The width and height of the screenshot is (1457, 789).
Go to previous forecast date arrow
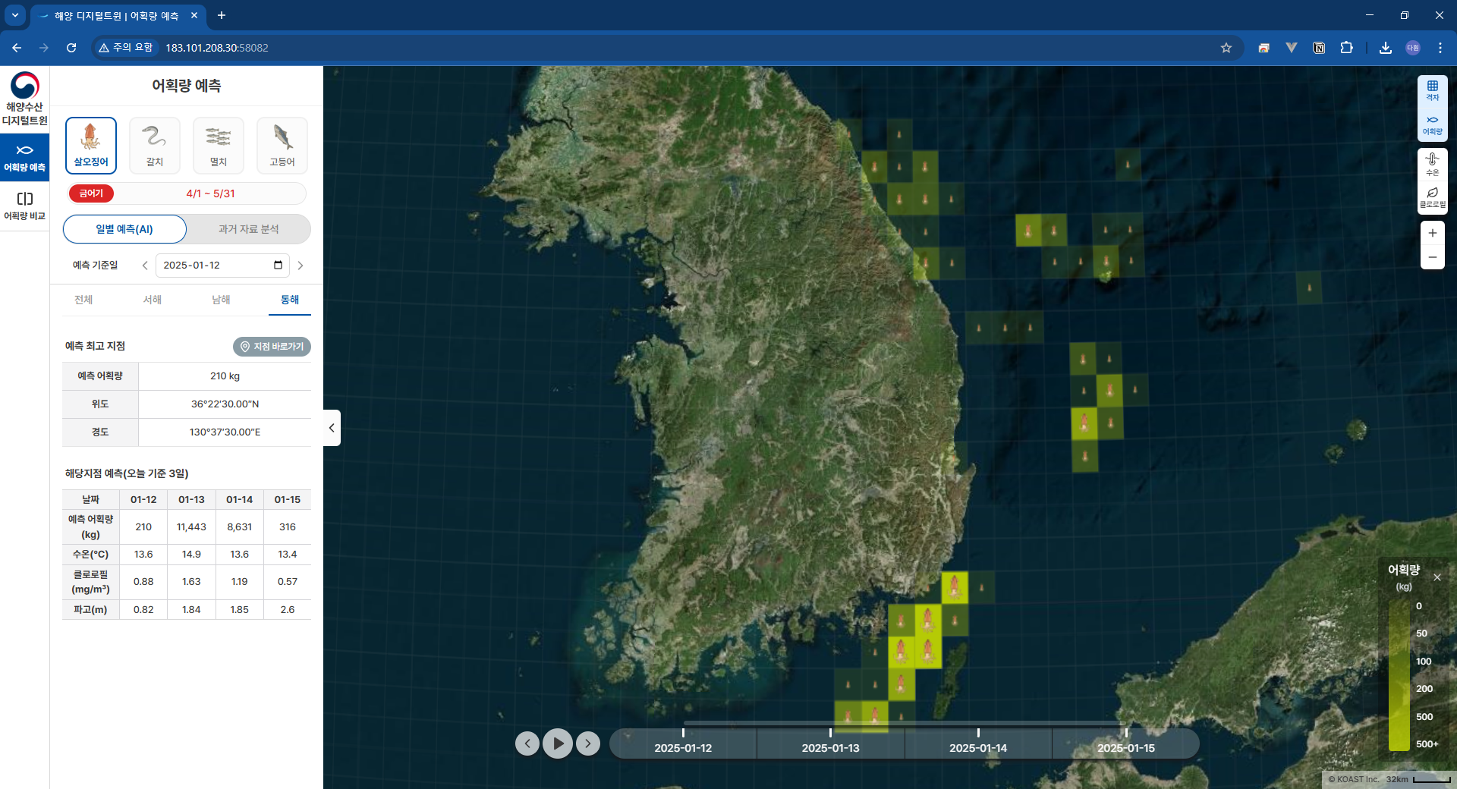coord(145,266)
